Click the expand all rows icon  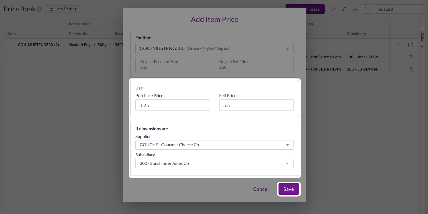click(333, 9)
